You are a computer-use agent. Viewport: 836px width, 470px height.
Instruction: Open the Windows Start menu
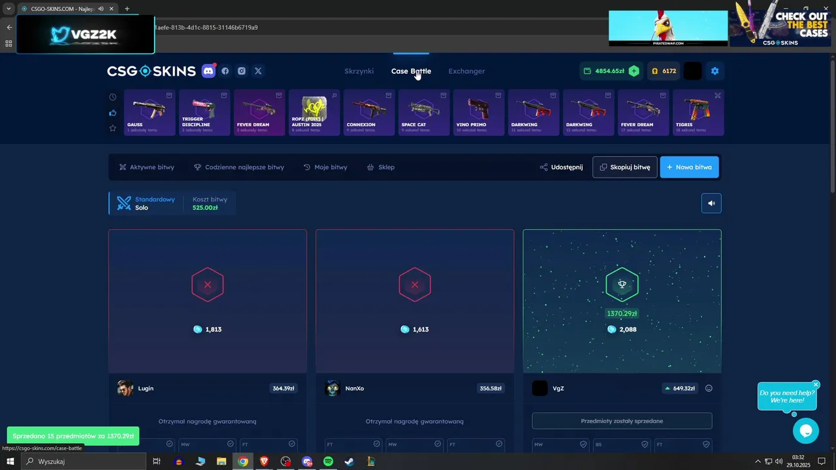click(x=10, y=462)
